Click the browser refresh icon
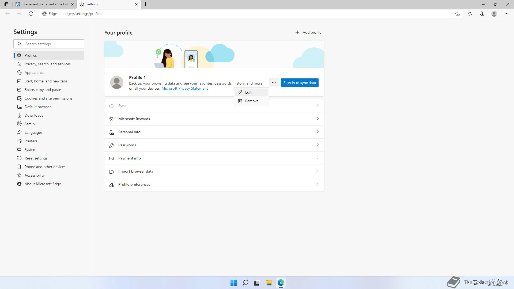The height and width of the screenshot is (289, 514). 31,14
